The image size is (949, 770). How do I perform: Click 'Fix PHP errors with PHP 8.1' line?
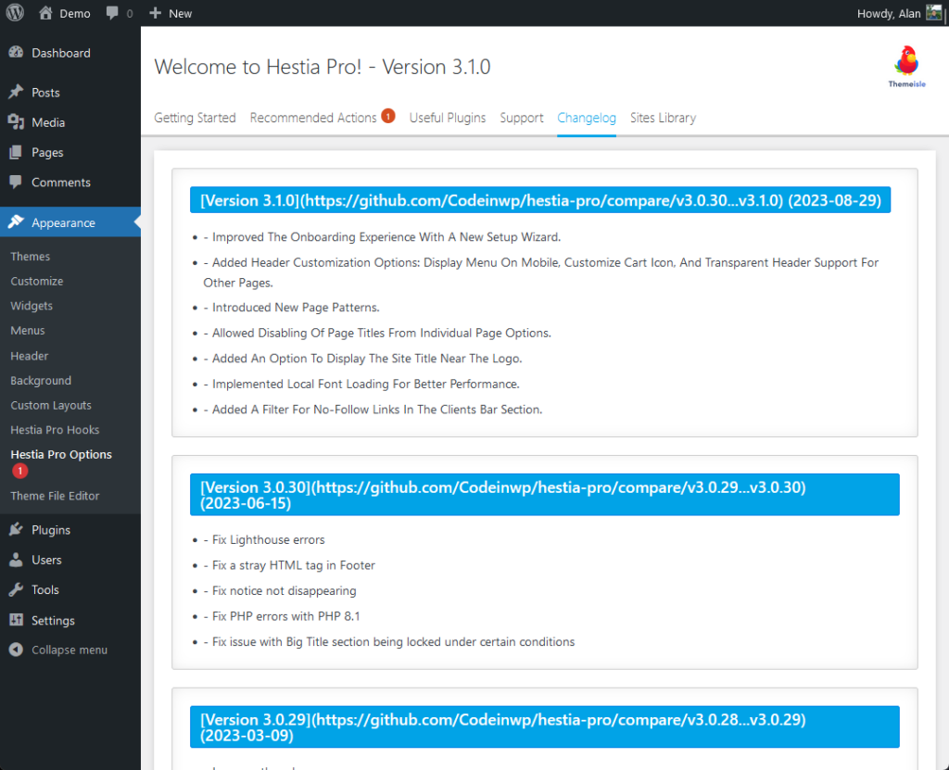[x=282, y=616]
